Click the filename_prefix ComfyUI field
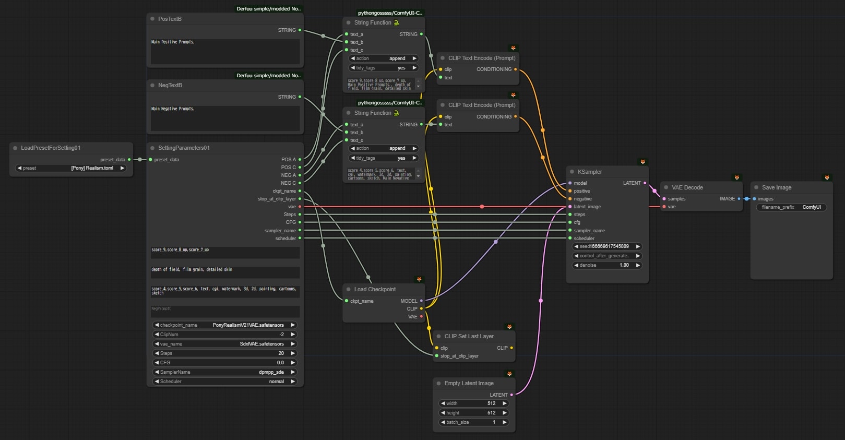The width and height of the screenshot is (845, 440). [791, 207]
